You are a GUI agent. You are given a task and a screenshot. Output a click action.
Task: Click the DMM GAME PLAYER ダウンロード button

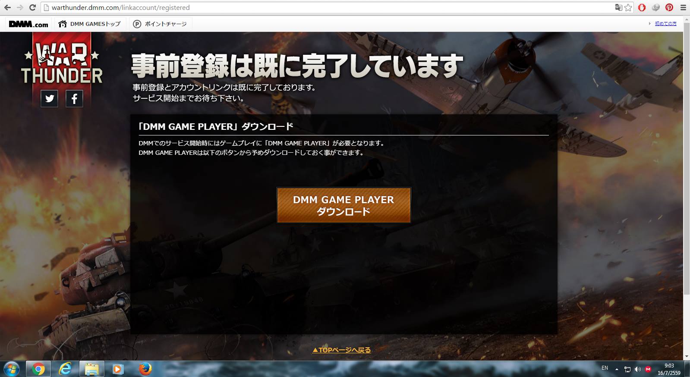coord(343,205)
